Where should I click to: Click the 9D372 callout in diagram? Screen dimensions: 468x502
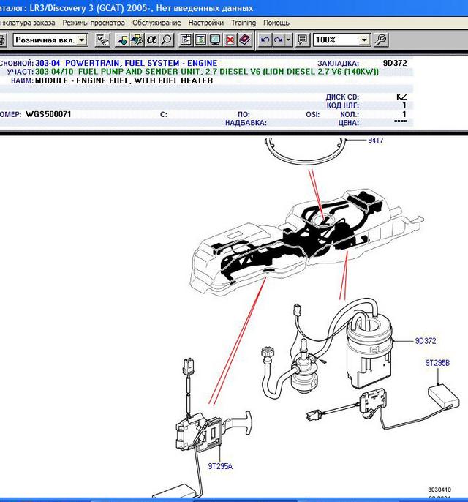[x=426, y=341]
